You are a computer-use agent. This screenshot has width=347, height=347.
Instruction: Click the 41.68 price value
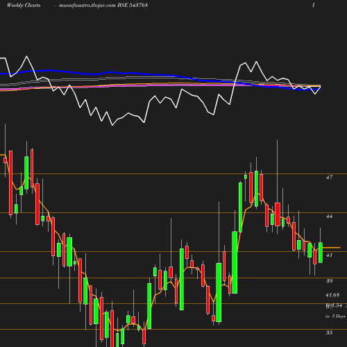click(332, 295)
